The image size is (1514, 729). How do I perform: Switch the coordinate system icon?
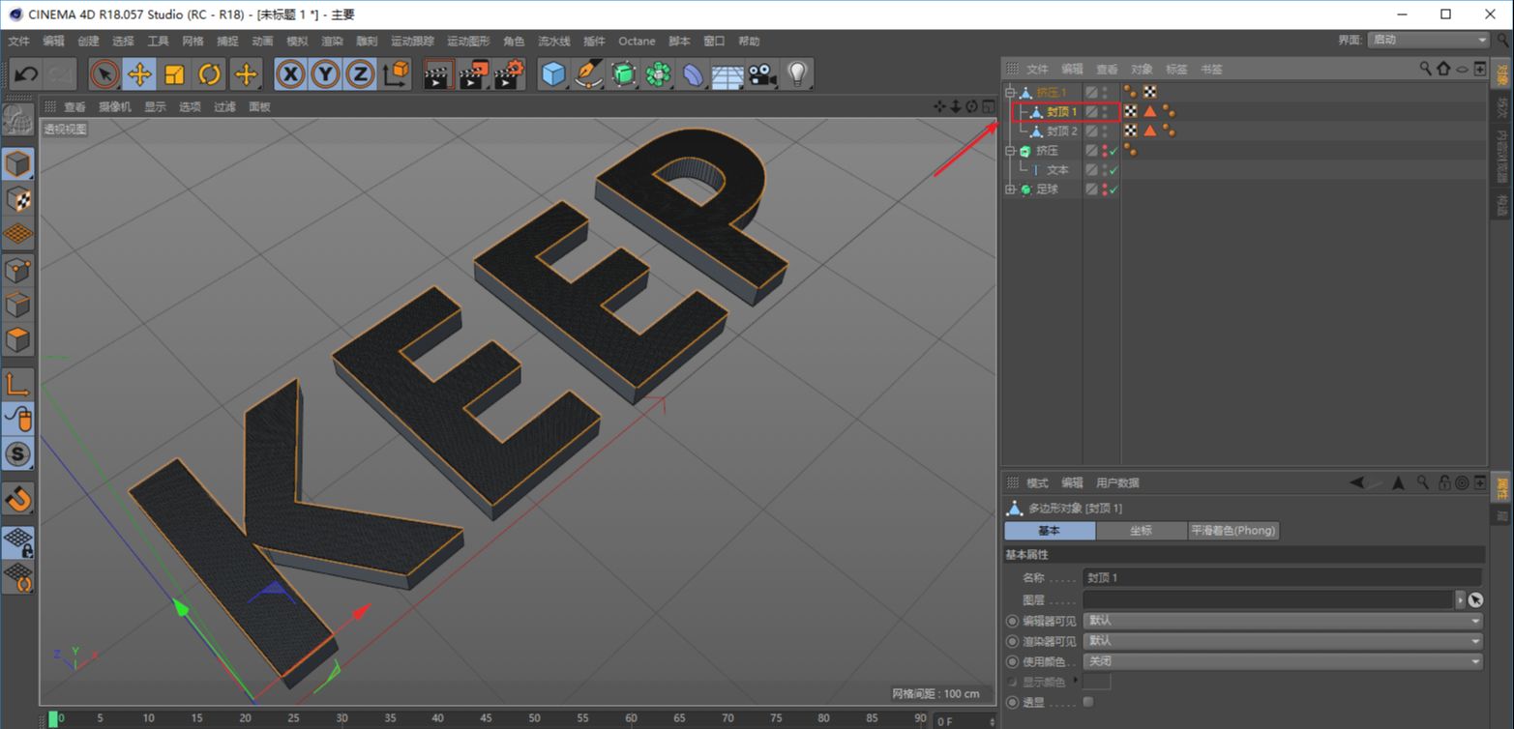tap(396, 74)
